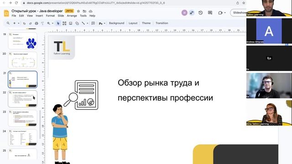This screenshot has width=292, height=164.
Task: Expand input tools dropdown arrow
Action: 104,23
